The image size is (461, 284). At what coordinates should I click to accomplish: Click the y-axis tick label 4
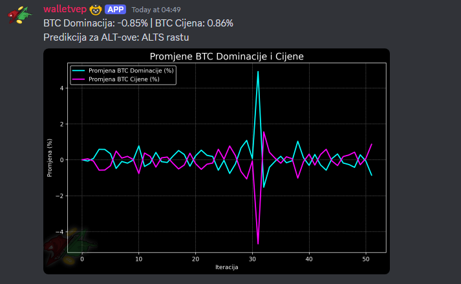(61, 88)
